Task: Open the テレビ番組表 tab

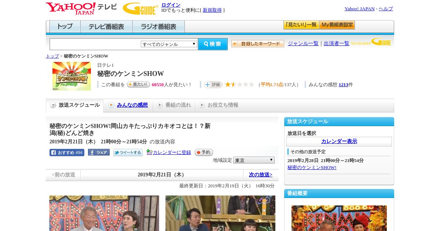Action: coord(106,27)
